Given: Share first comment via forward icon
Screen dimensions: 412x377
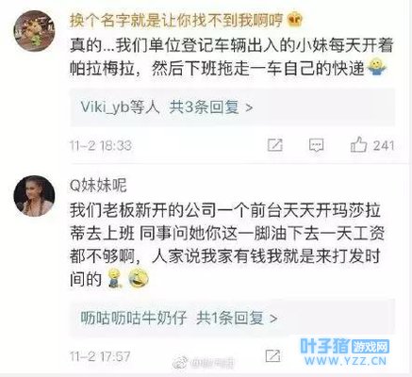Looking at the screenshot, I should pos(275,145).
